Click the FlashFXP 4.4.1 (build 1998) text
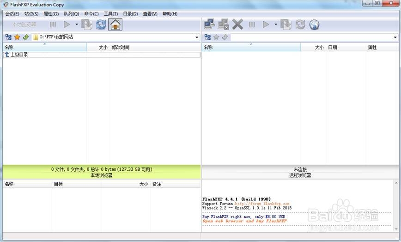This screenshot has width=401, height=242. pos(237,199)
